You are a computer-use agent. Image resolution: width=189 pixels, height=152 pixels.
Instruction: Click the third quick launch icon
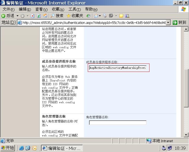[x=35, y=148]
